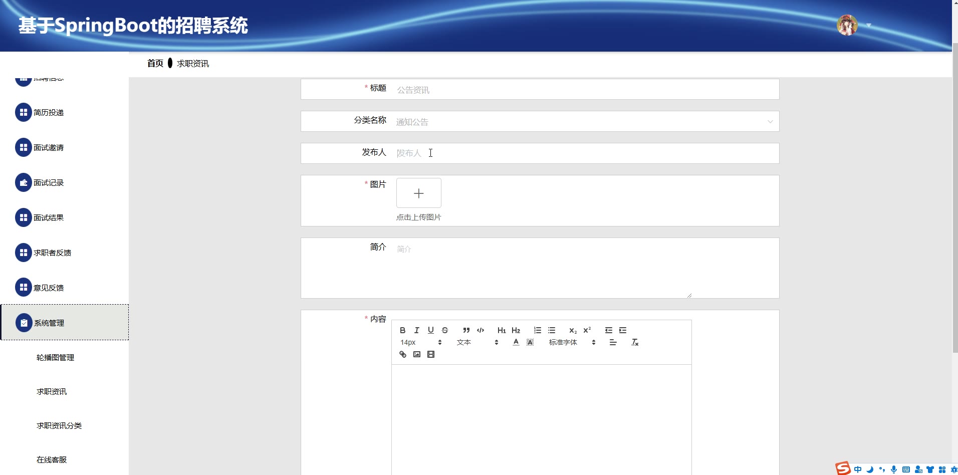Switch Sogou Chinese/English input mode
This screenshot has height=475, width=958.
(858, 469)
